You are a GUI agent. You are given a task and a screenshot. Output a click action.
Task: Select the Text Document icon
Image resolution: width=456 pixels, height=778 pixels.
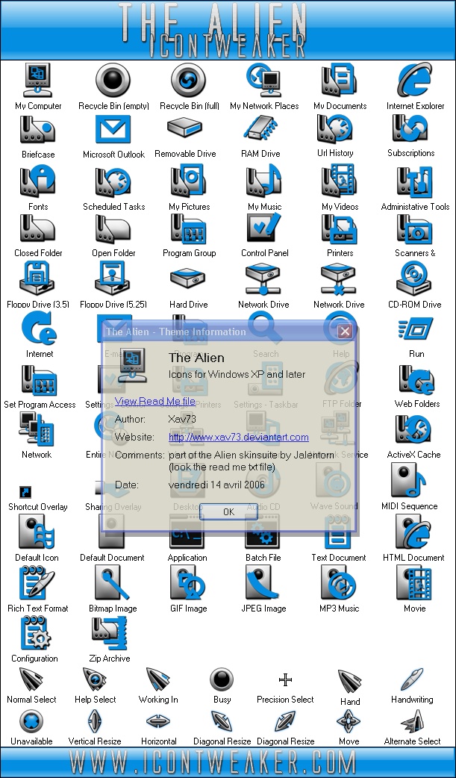337,532
